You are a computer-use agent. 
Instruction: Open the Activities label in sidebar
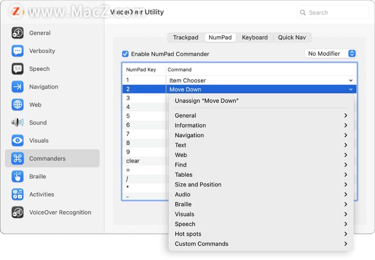(42, 194)
